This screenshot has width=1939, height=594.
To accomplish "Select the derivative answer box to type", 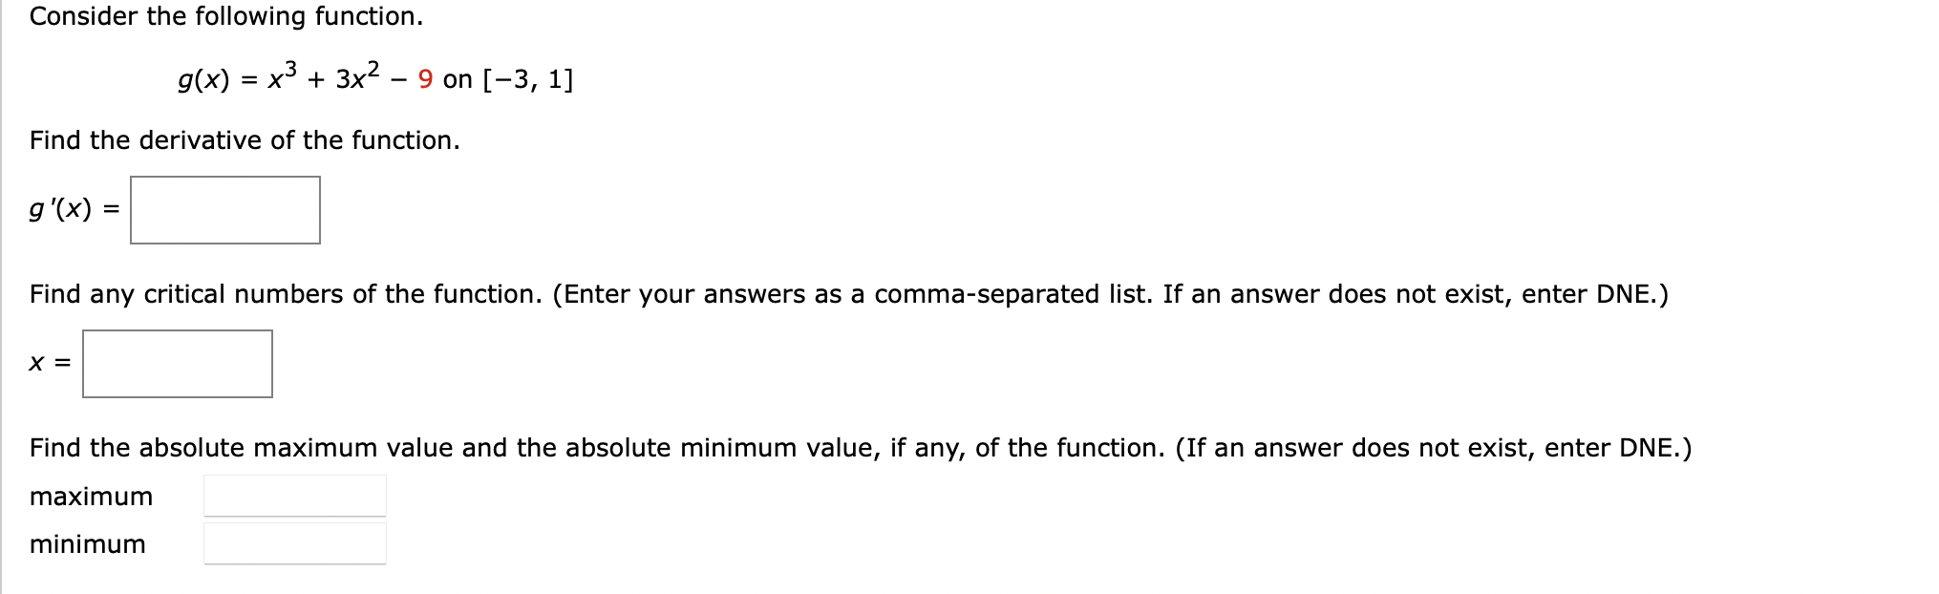I will coord(225,210).
